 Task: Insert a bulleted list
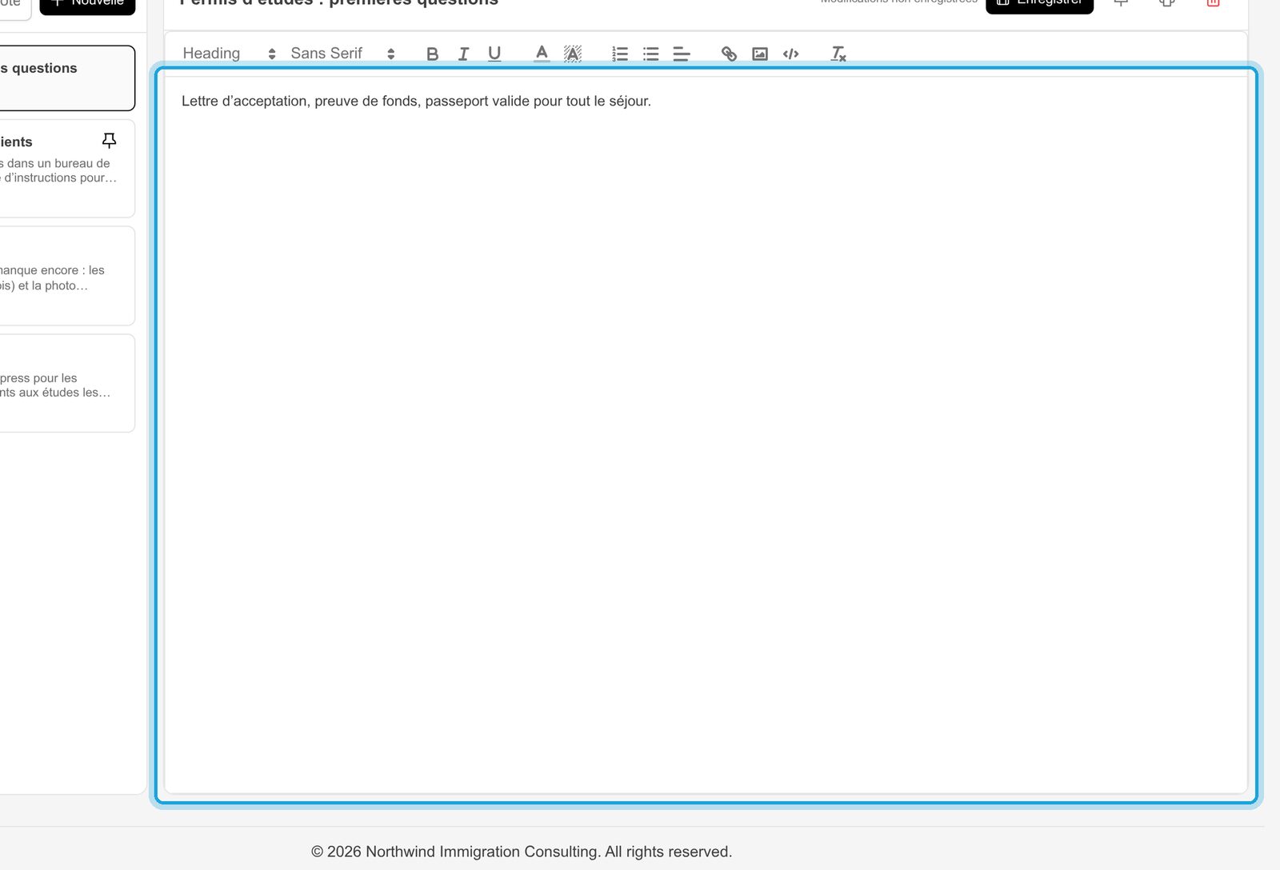[651, 54]
